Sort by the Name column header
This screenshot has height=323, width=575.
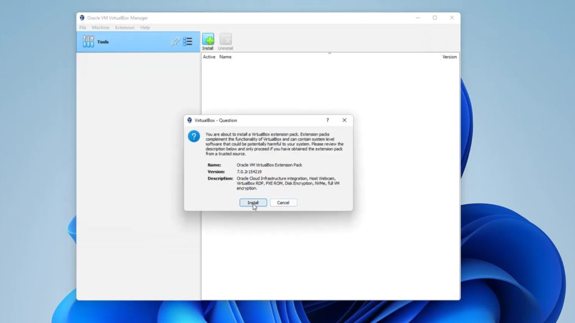pyautogui.click(x=225, y=57)
